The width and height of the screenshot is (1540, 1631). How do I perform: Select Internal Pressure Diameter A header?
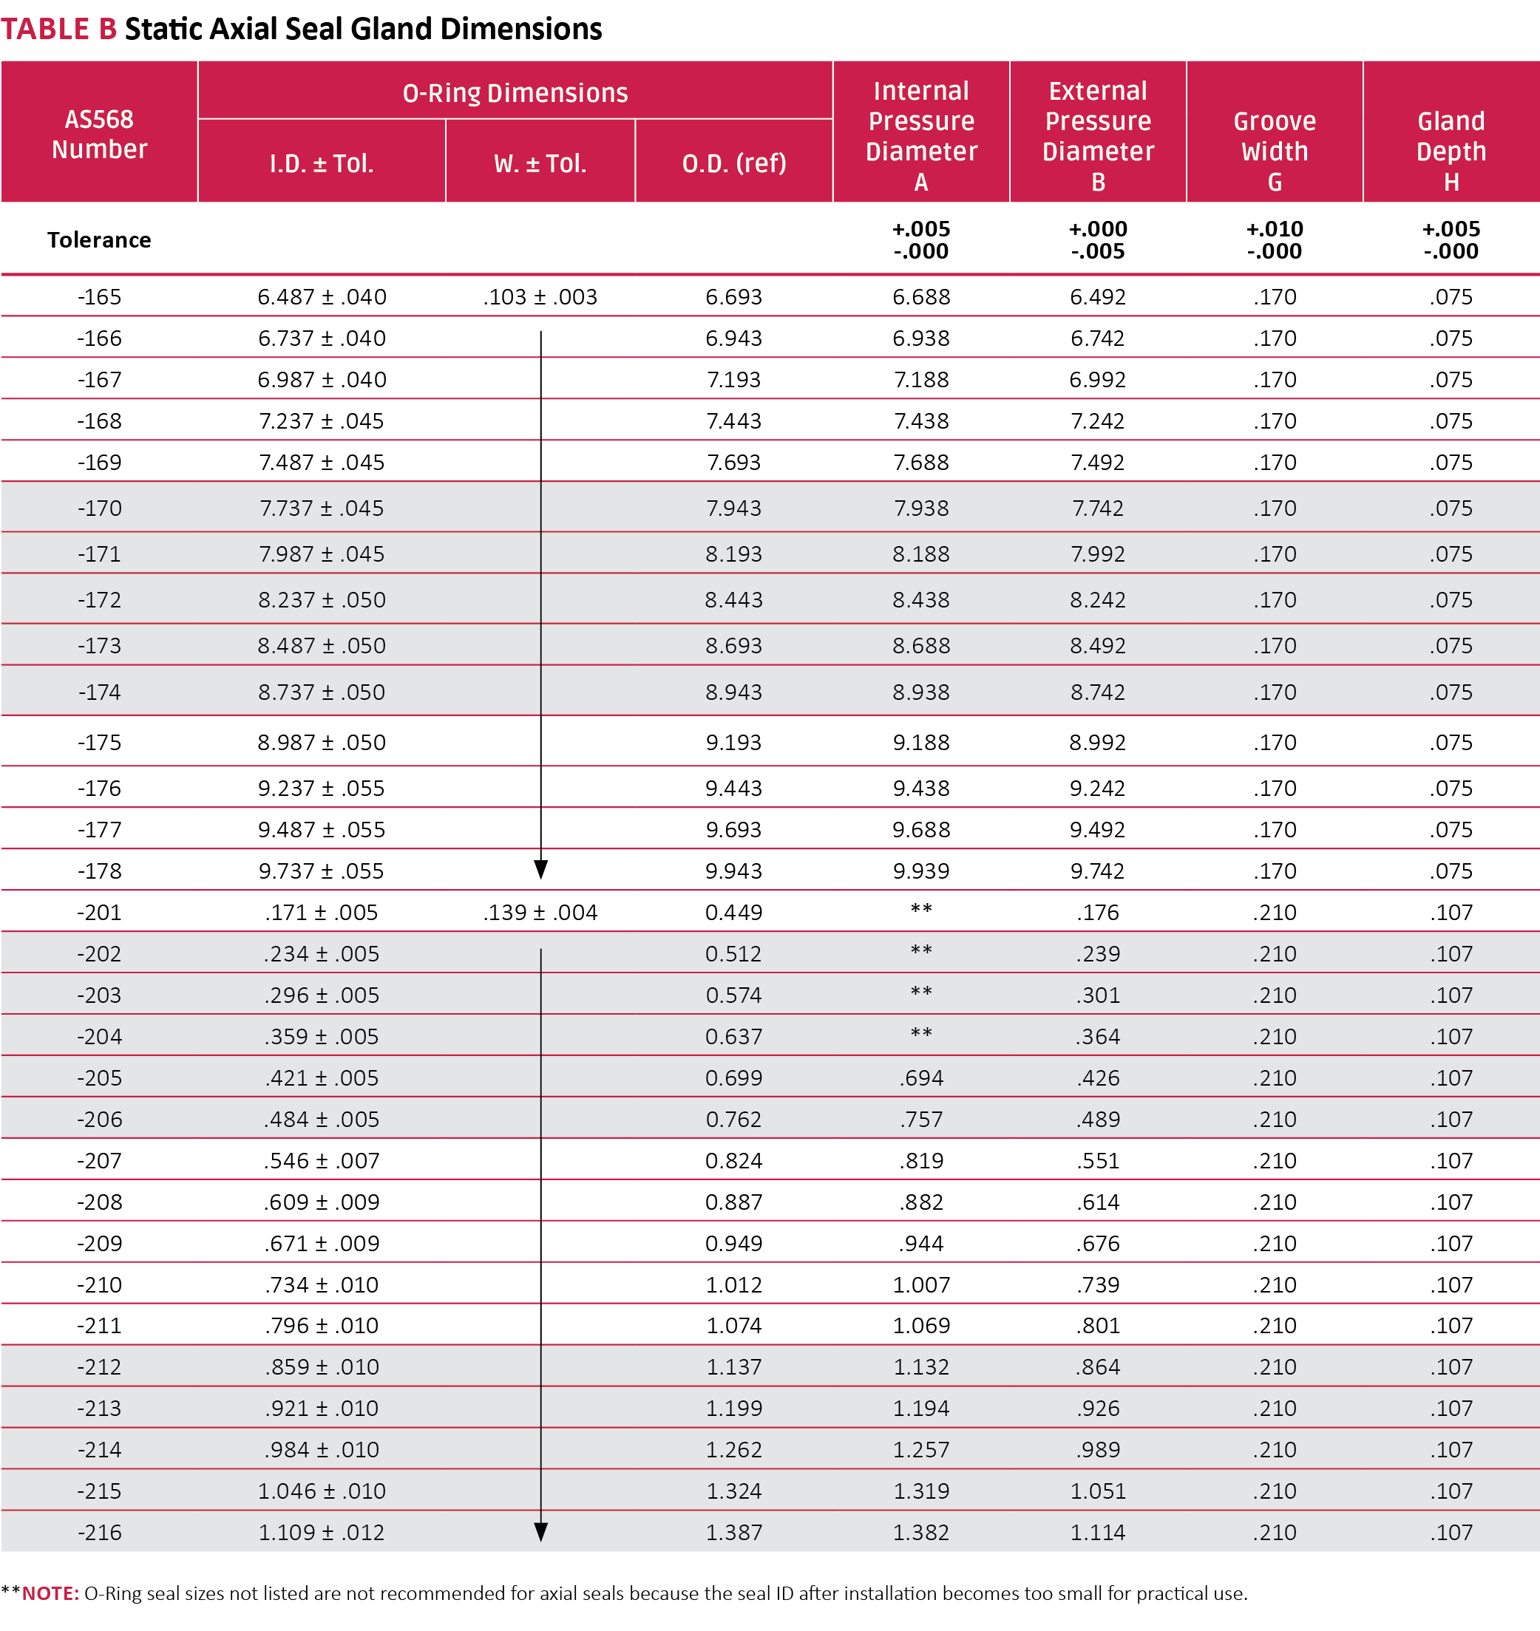pyautogui.click(x=921, y=135)
